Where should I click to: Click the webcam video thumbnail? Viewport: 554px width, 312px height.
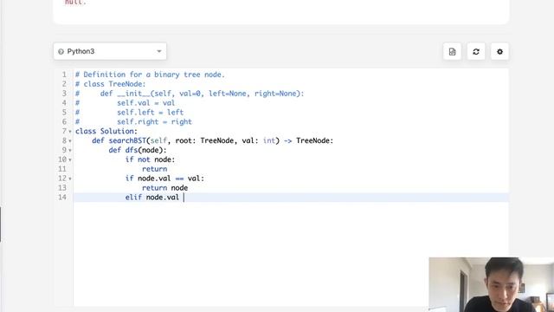pos(491,284)
